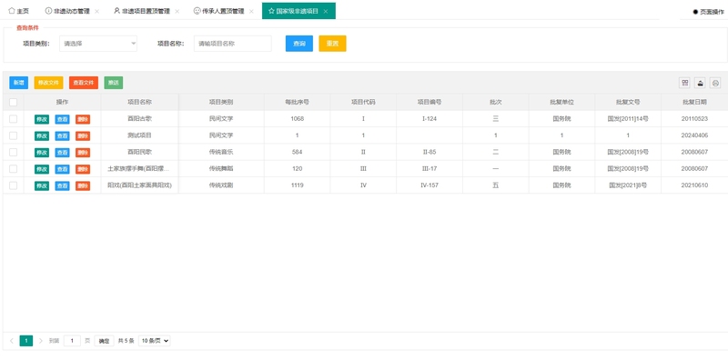Click the I-124 project number cell
This screenshot has width=728, height=360.
[x=430, y=119]
